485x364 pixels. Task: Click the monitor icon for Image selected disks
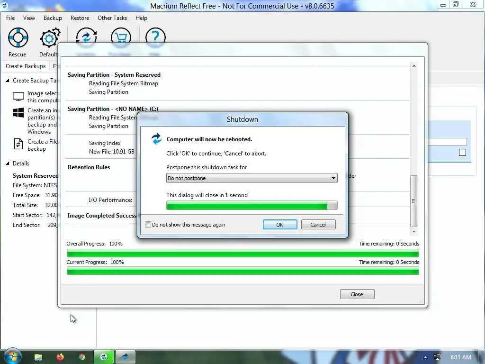point(18,97)
